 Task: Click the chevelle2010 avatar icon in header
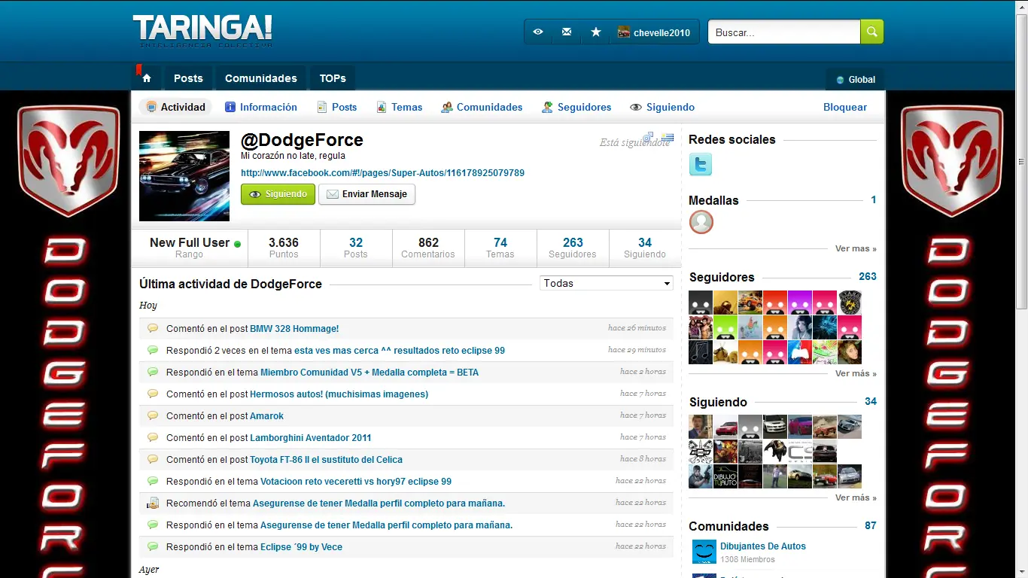tap(624, 32)
